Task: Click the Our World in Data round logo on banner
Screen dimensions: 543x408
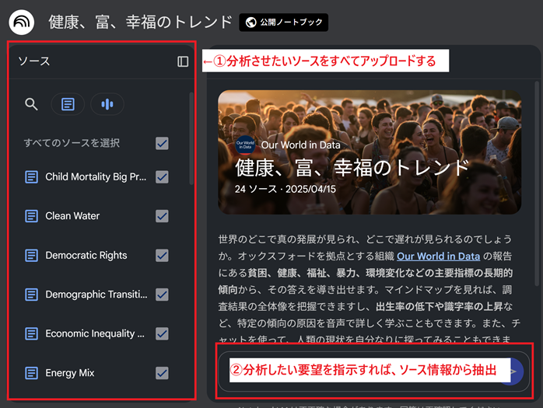Action: coord(245,145)
